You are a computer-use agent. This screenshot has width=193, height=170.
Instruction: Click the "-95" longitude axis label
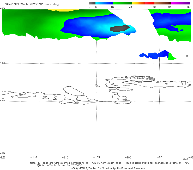click(x=159, y=157)
